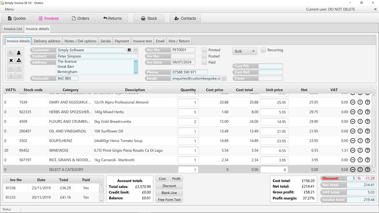Click the Free Form Text button
This screenshot has height=213, width=379.
click(169, 200)
